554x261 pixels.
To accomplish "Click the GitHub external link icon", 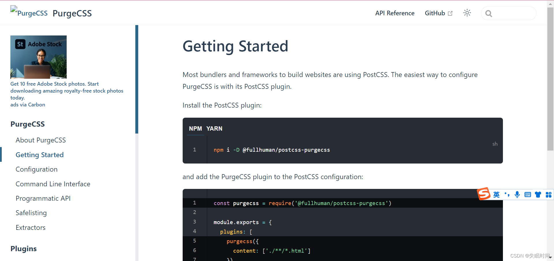I will 450,13.
